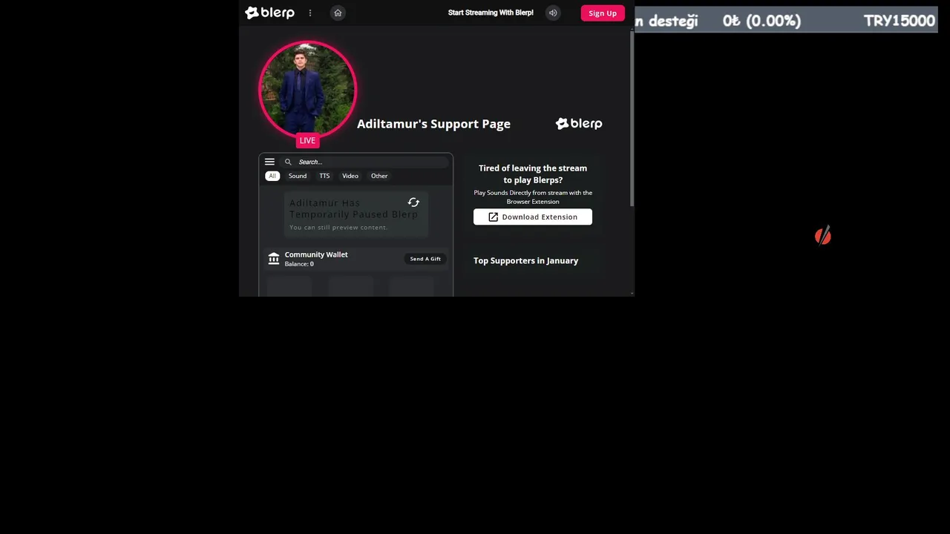The height and width of the screenshot is (534, 950).
Task: Open the Blerp logo home link
Action: click(269, 13)
